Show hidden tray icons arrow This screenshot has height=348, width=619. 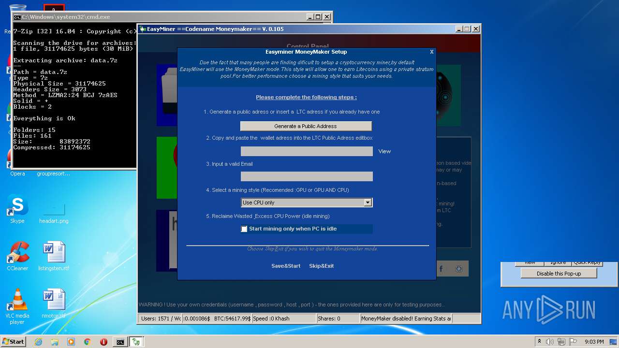click(539, 342)
